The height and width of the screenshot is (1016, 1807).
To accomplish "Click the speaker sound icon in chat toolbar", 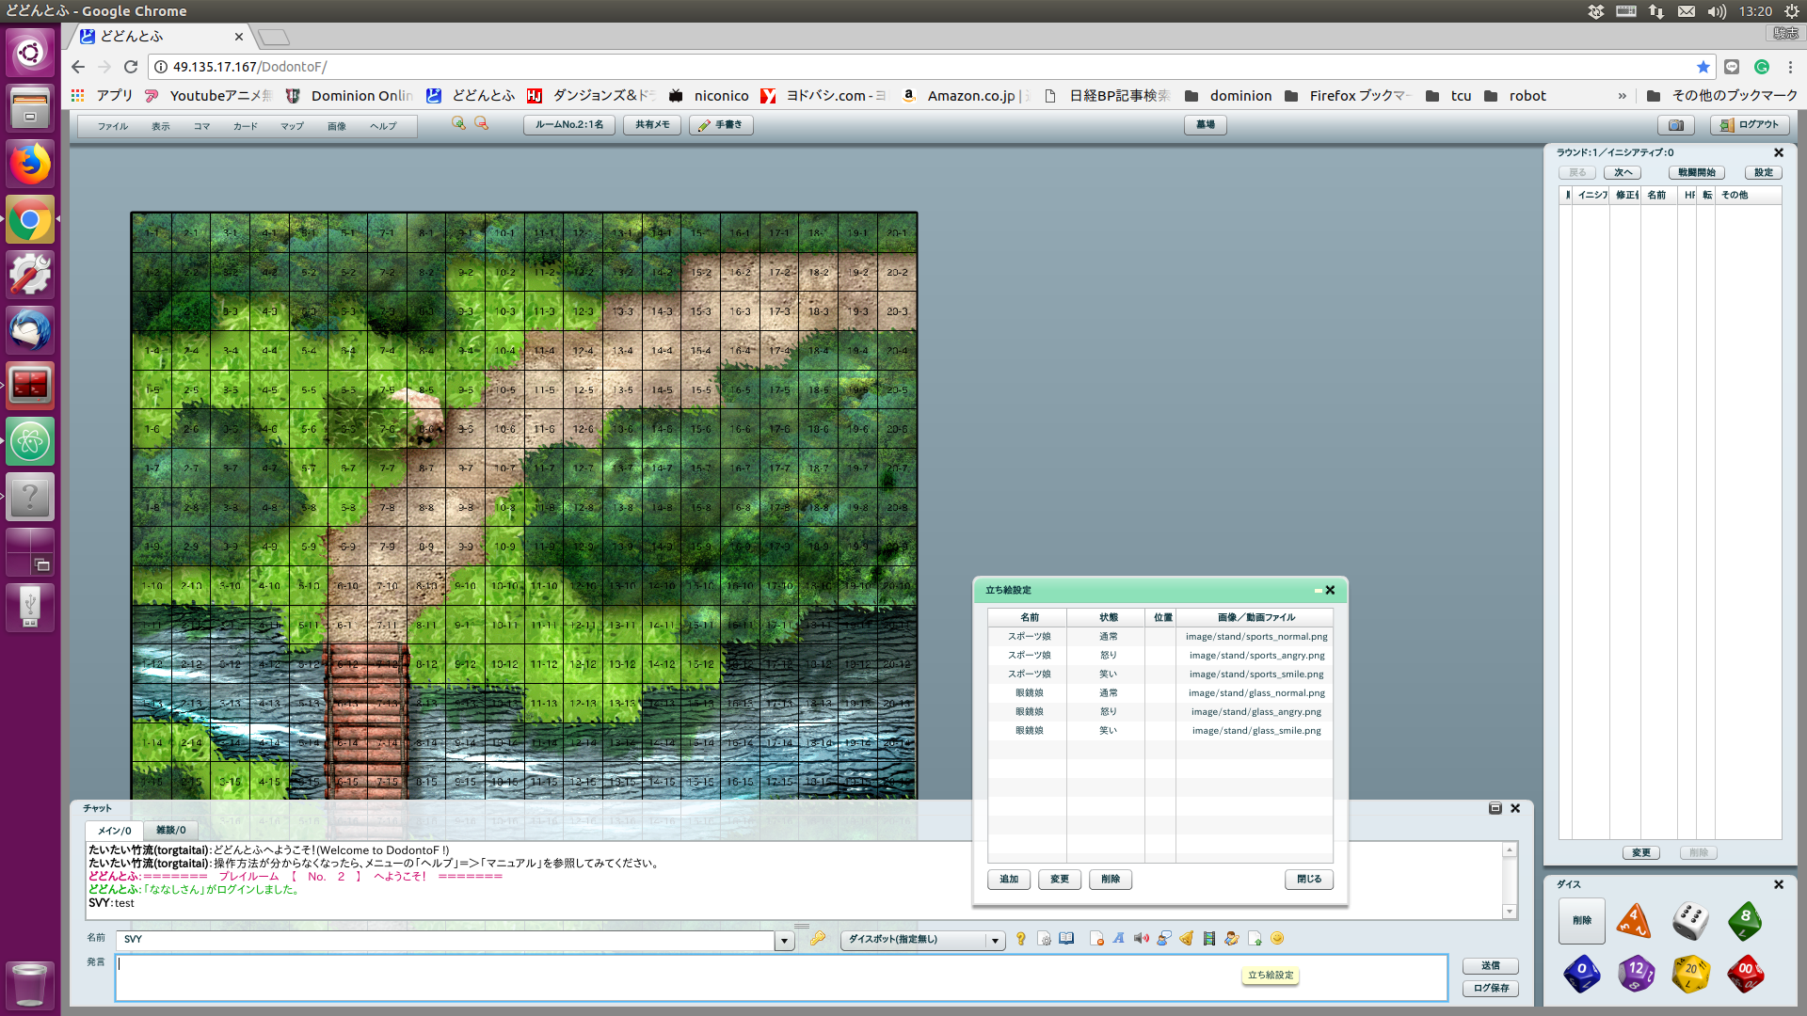I will tap(1141, 938).
